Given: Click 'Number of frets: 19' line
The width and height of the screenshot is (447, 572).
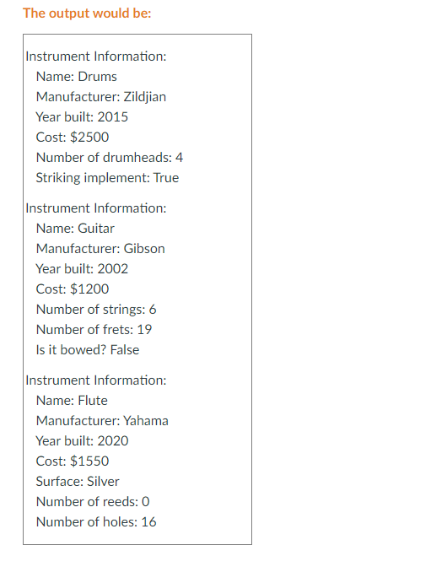Looking at the screenshot, I should click(x=94, y=329).
